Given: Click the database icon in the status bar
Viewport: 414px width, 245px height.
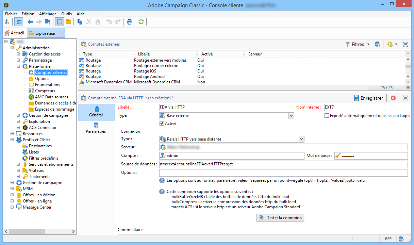Looking at the screenshot, I should [x=401, y=239].
